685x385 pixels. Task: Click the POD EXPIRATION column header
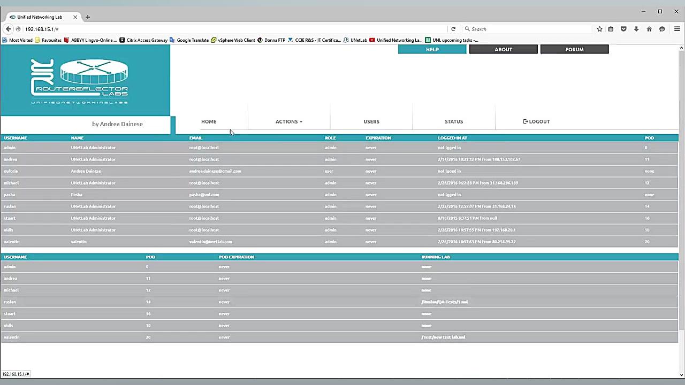coord(236,257)
